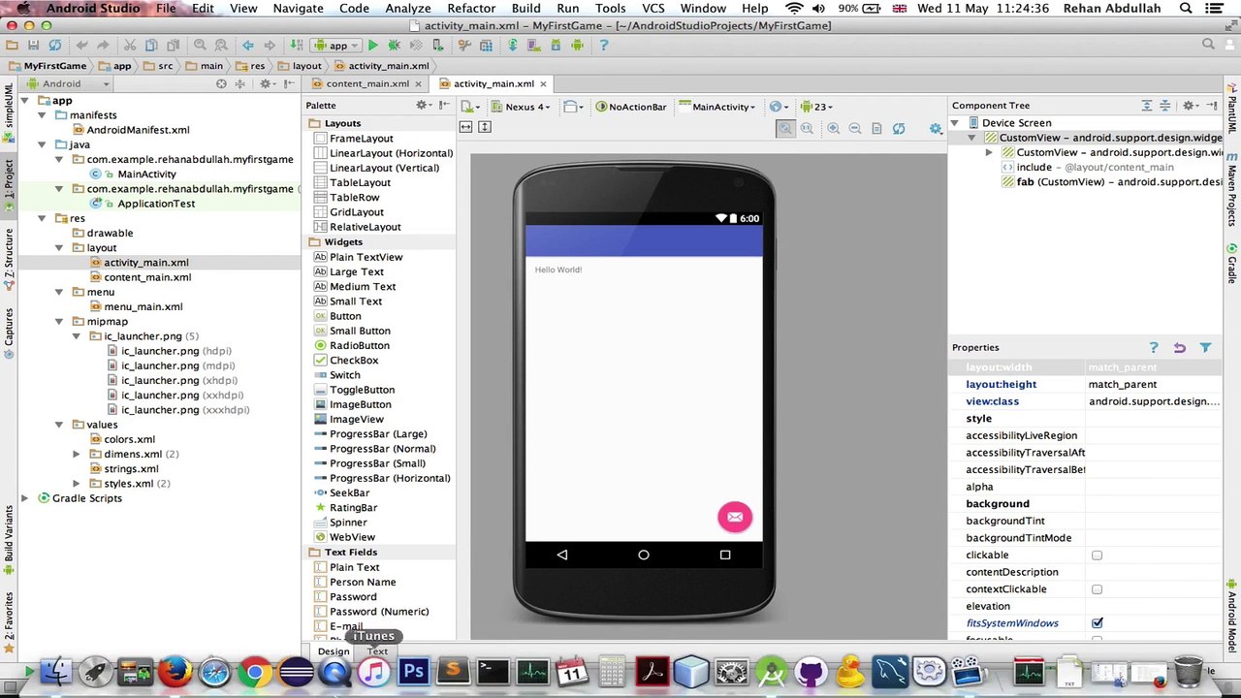Refresh the layout preview
The width and height of the screenshot is (1241, 698).
click(x=899, y=128)
